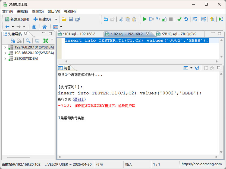
Task: Select the 消息 messages tab
Action: pyautogui.click(x=65, y=68)
